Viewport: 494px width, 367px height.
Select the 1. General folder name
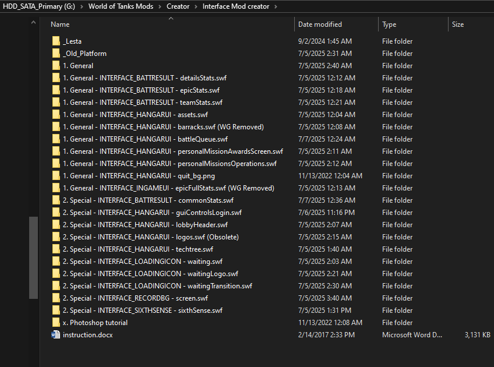coord(78,65)
